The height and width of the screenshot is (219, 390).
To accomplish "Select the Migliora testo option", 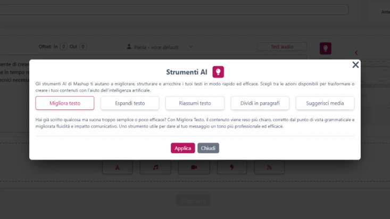I will (65, 103).
